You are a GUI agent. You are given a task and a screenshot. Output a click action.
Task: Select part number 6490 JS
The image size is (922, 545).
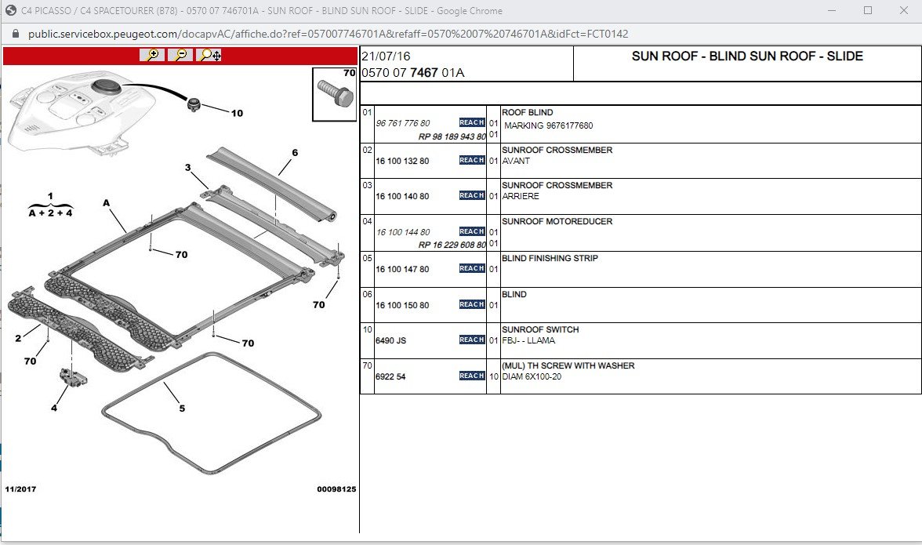390,340
